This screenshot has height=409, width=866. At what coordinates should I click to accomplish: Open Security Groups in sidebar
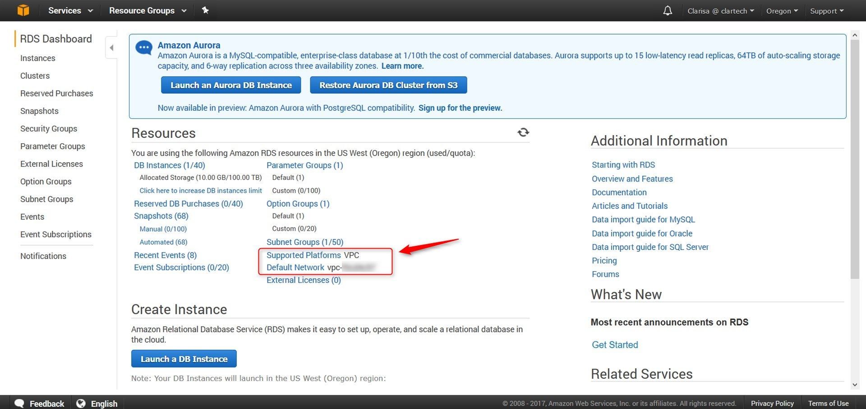pos(49,128)
